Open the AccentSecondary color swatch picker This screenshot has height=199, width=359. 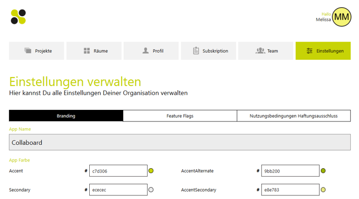tap(324, 190)
